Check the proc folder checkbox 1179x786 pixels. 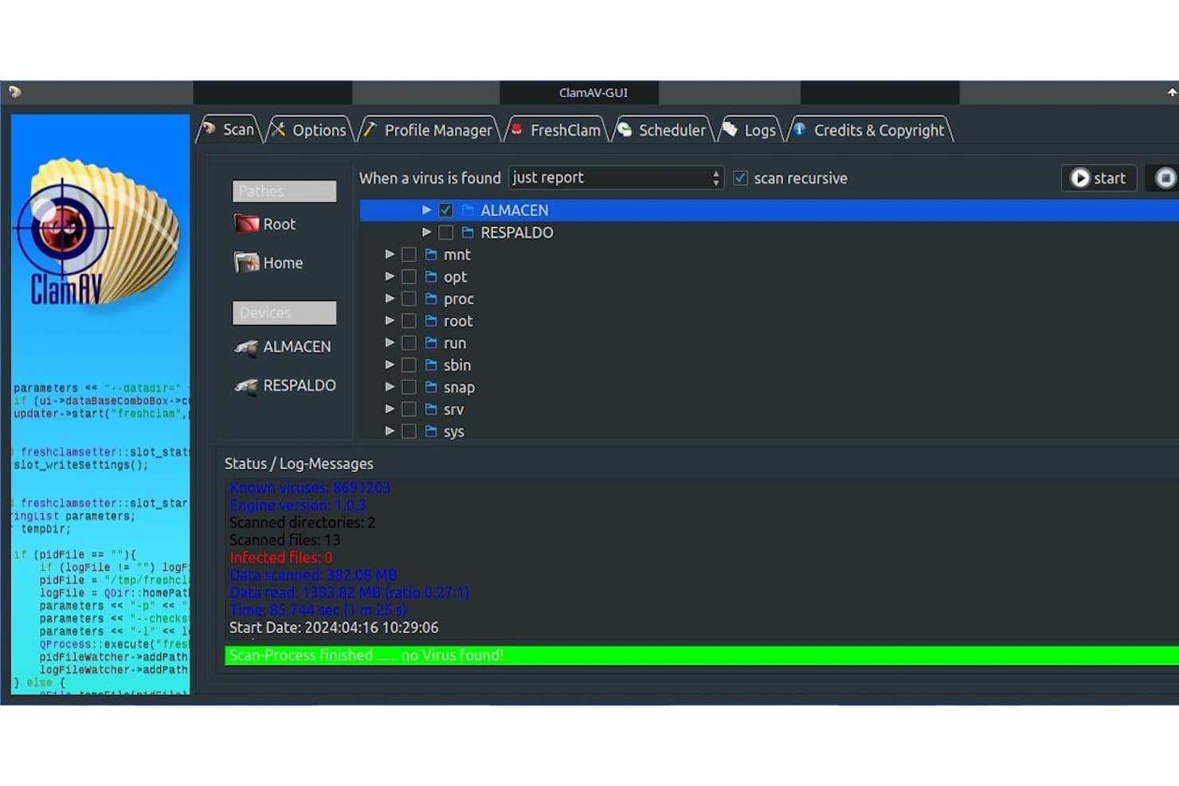click(x=409, y=299)
